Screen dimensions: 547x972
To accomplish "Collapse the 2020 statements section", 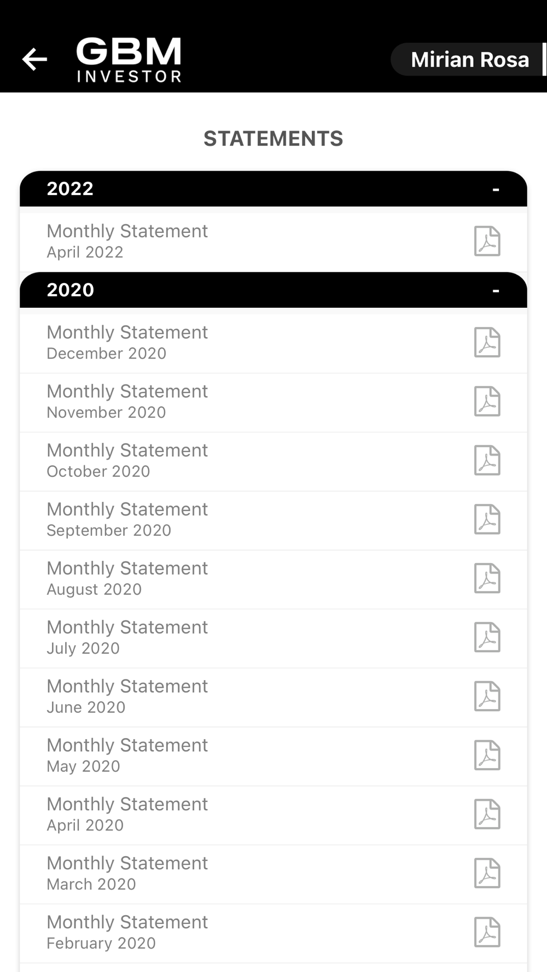I will pos(496,291).
